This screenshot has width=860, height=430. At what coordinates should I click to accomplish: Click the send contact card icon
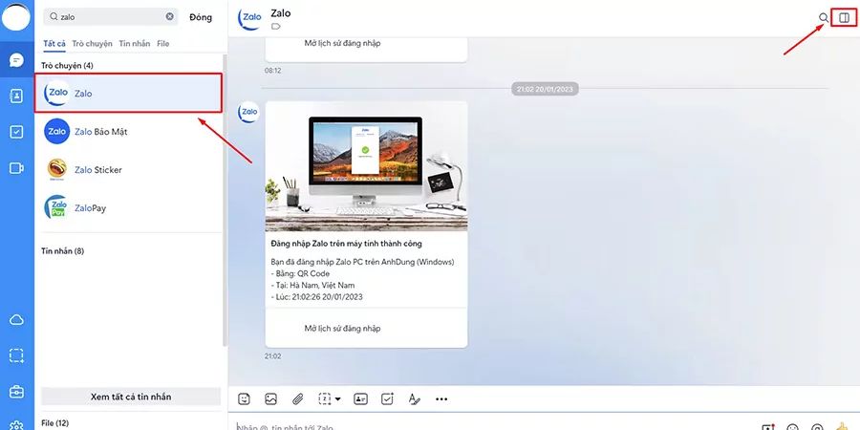pos(360,399)
